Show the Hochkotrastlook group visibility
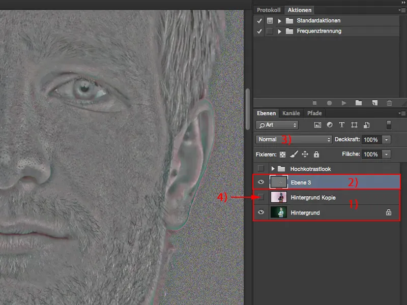 pyautogui.click(x=261, y=169)
